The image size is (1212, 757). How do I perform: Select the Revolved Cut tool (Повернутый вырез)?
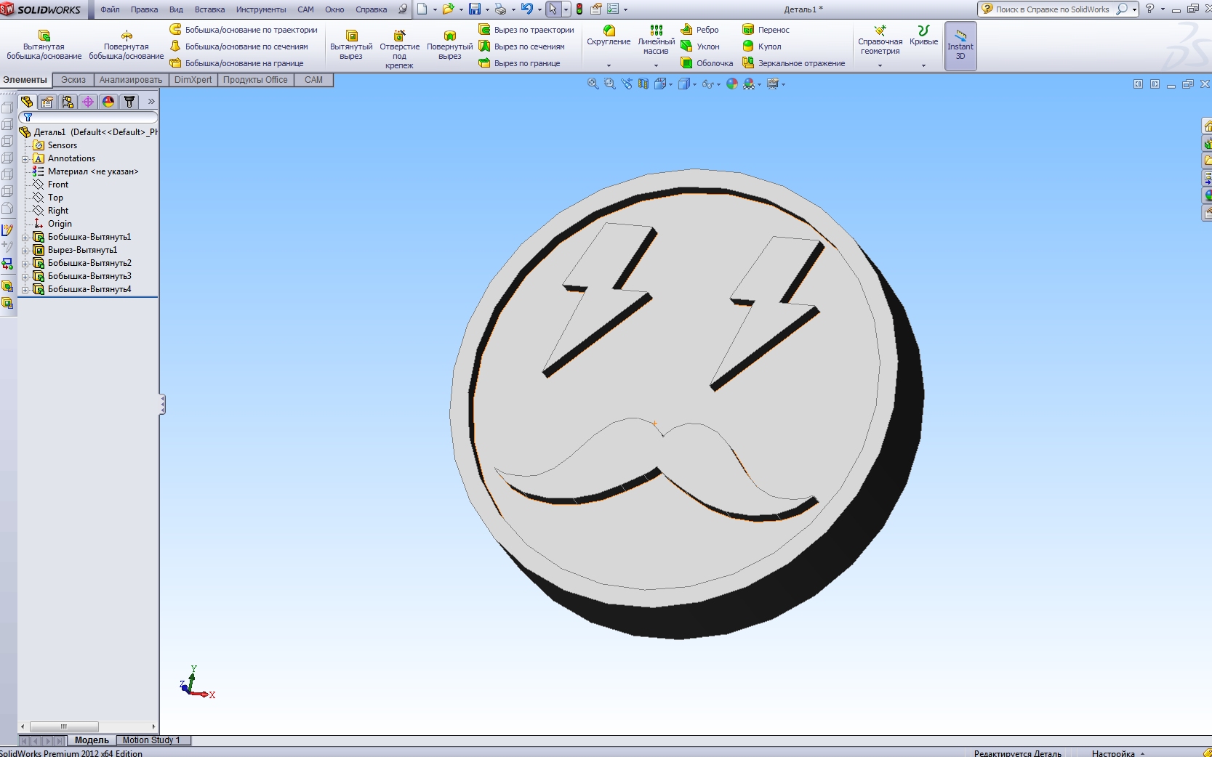tap(449, 45)
